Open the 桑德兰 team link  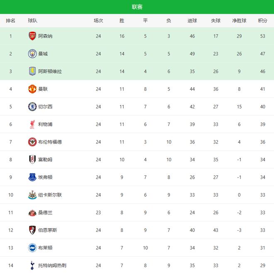(x=45, y=213)
